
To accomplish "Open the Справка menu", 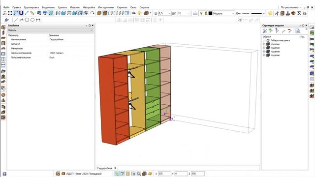I will click(x=144, y=7).
